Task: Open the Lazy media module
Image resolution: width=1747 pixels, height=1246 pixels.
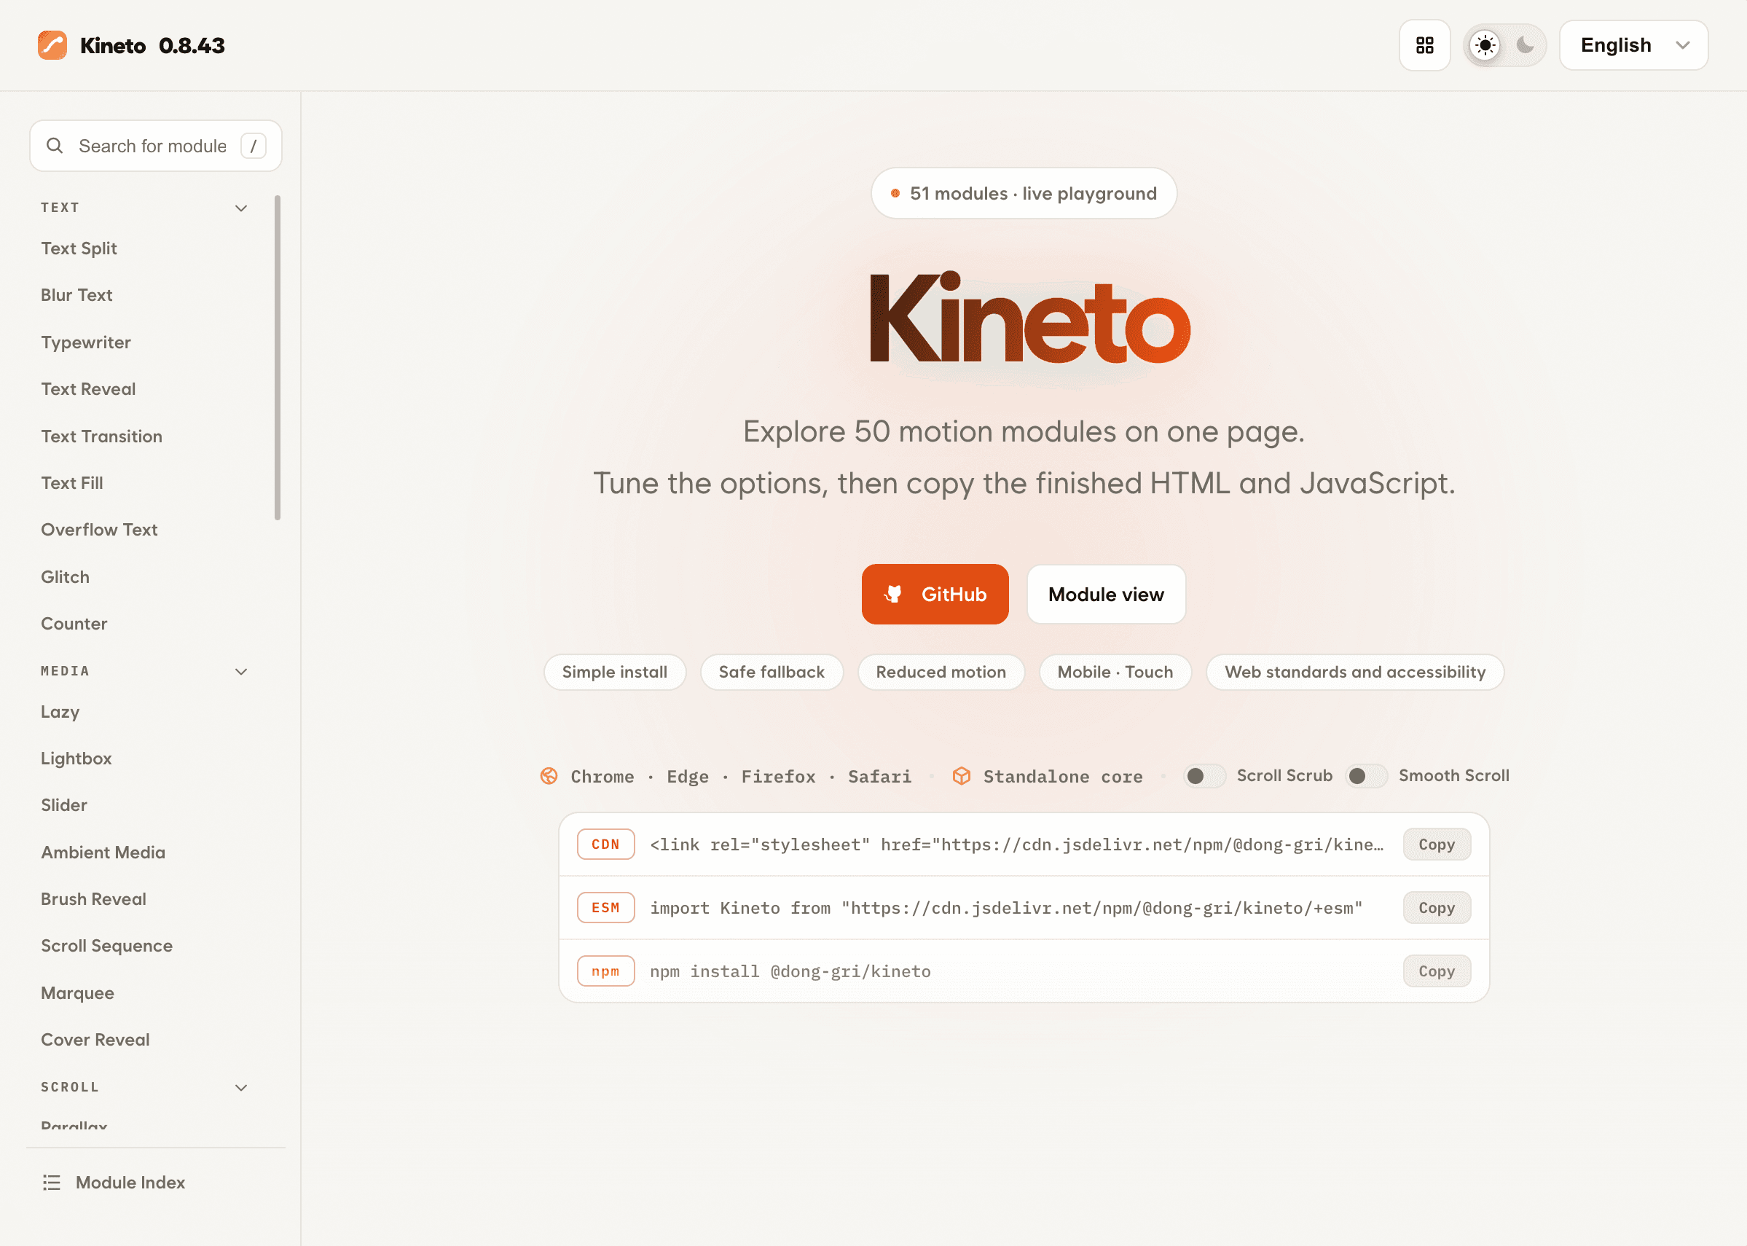Action: click(60, 712)
